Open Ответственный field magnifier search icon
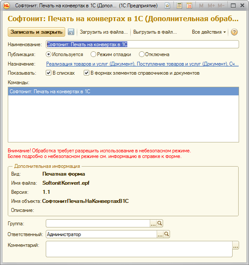Image resolution: width=249 pixels, height=265 pixels. 167,234
